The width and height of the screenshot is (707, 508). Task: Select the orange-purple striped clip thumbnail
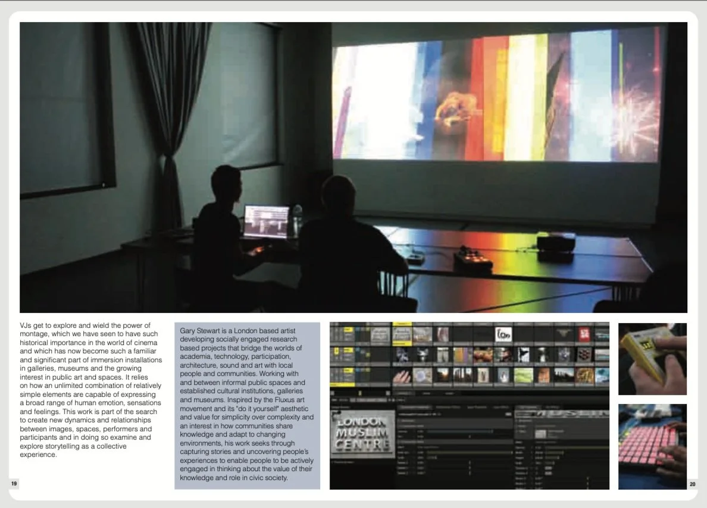point(463,355)
